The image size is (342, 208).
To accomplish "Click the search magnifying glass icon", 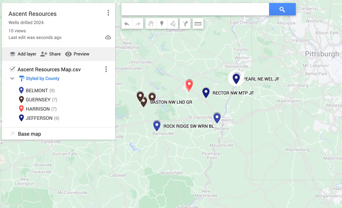I will click(x=282, y=9).
